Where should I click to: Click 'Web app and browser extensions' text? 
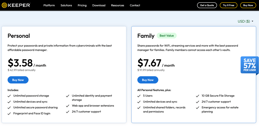point(93,106)
